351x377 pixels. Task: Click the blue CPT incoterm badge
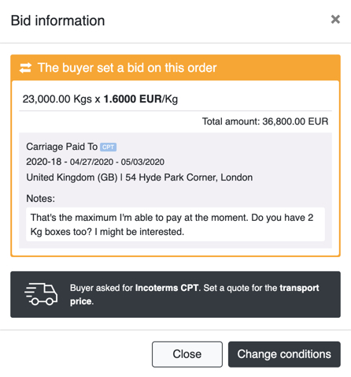click(x=108, y=147)
